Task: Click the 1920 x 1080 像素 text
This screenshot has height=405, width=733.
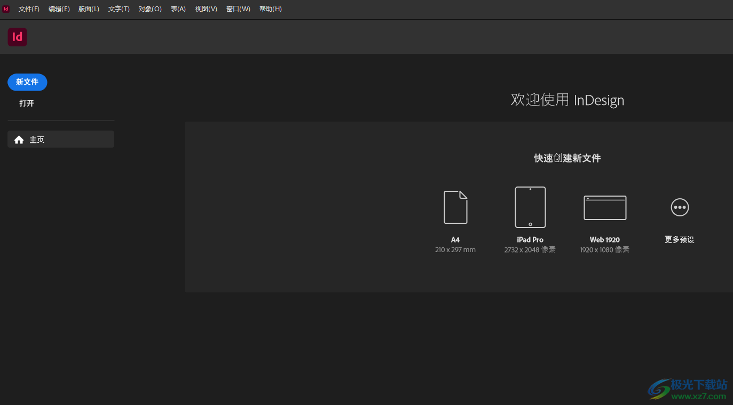Action: click(x=605, y=250)
